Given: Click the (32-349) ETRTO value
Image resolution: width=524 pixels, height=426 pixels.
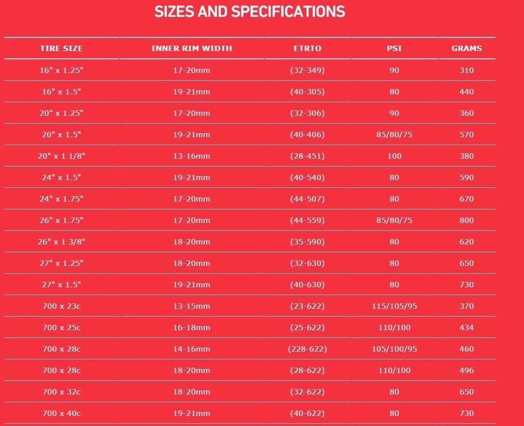Looking at the screenshot, I should (x=307, y=70).
